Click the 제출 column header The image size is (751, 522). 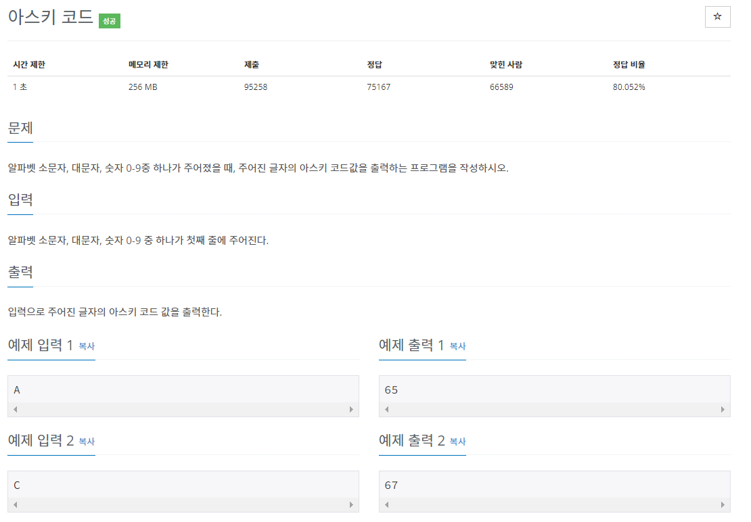(252, 65)
